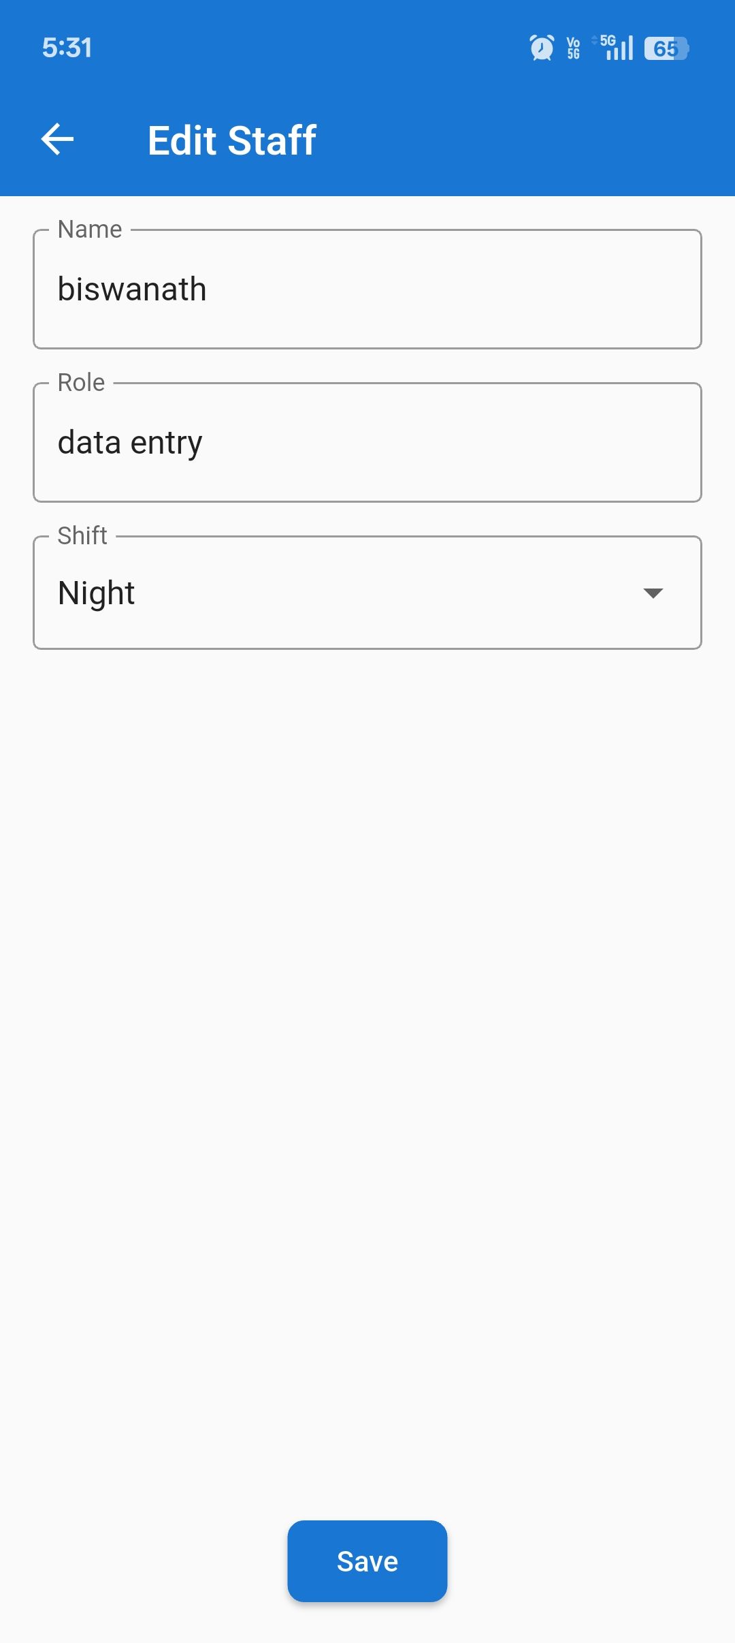Open the Shift selection box
The image size is (735, 1643).
[367, 593]
